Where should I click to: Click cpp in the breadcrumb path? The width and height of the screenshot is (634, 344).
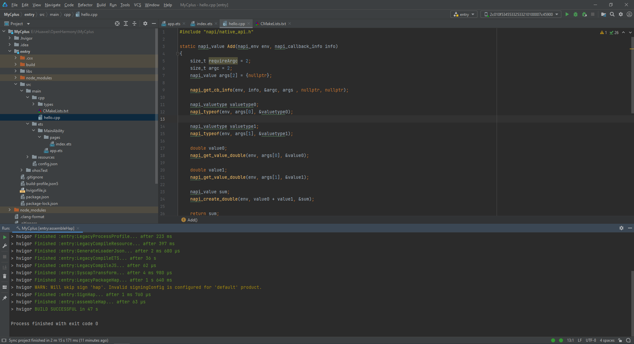click(67, 15)
